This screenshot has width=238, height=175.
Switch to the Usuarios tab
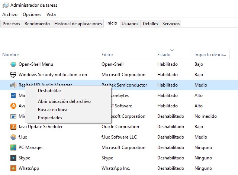(x=130, y=24)
